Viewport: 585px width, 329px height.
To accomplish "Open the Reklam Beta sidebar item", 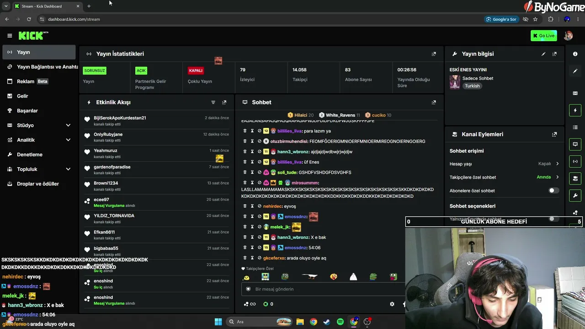I will (x=39, y=81).
